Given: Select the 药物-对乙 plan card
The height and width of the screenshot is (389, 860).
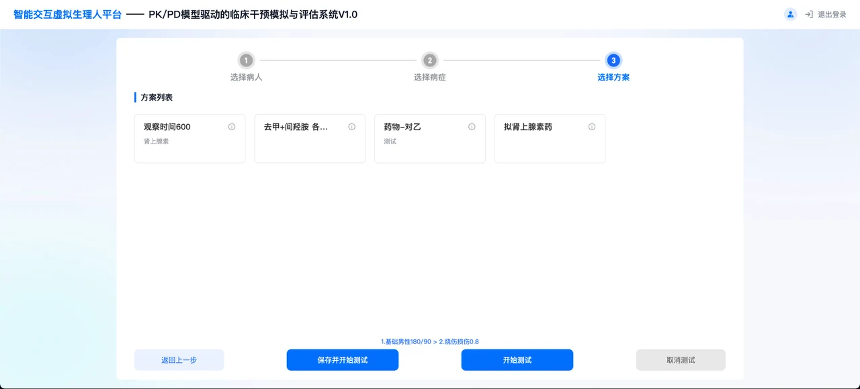Looking at the screenshot, I should (430, 138).
